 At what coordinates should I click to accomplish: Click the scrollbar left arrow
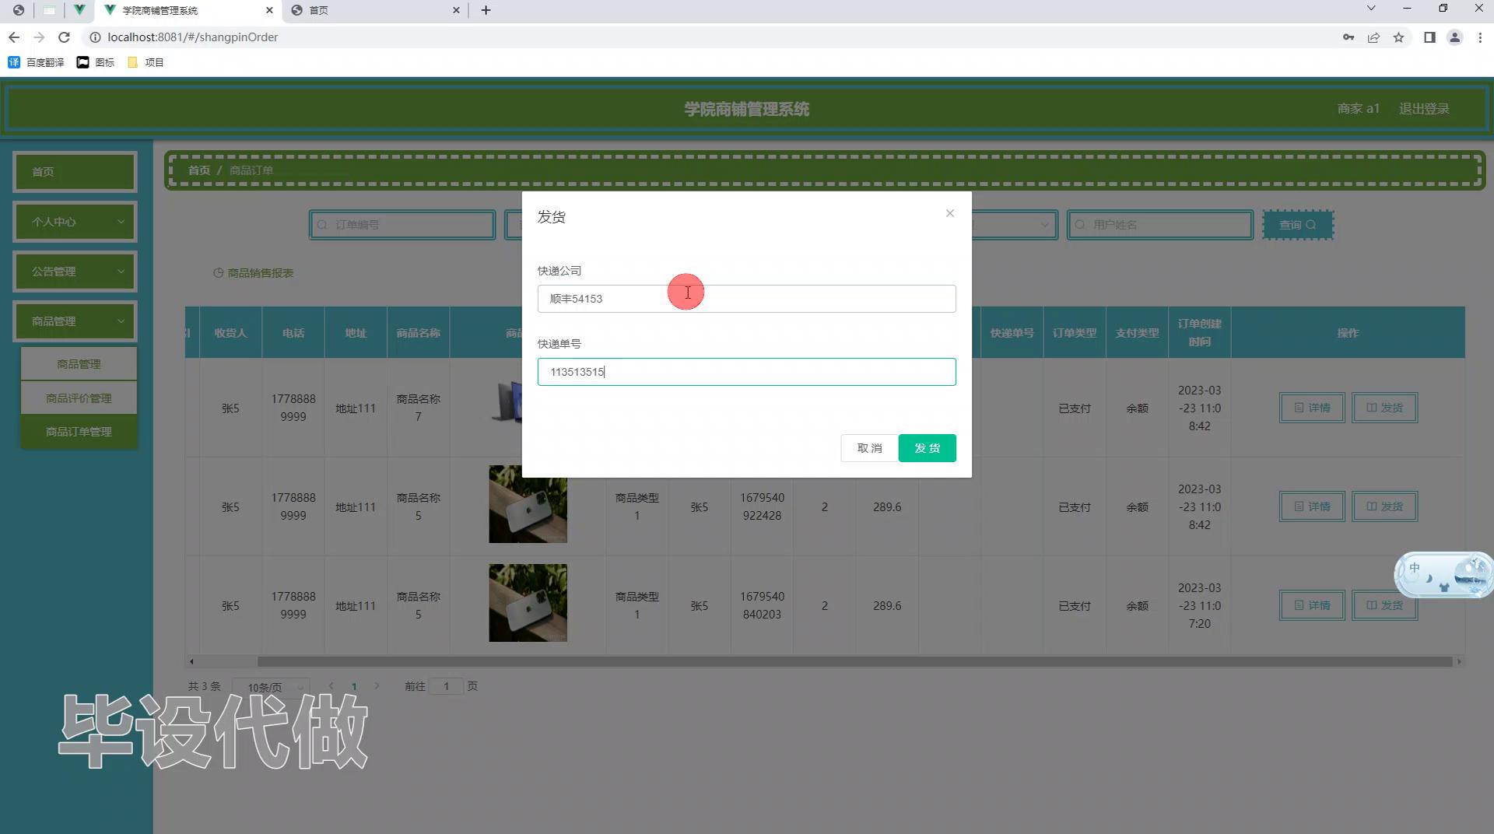click(191, 662)
